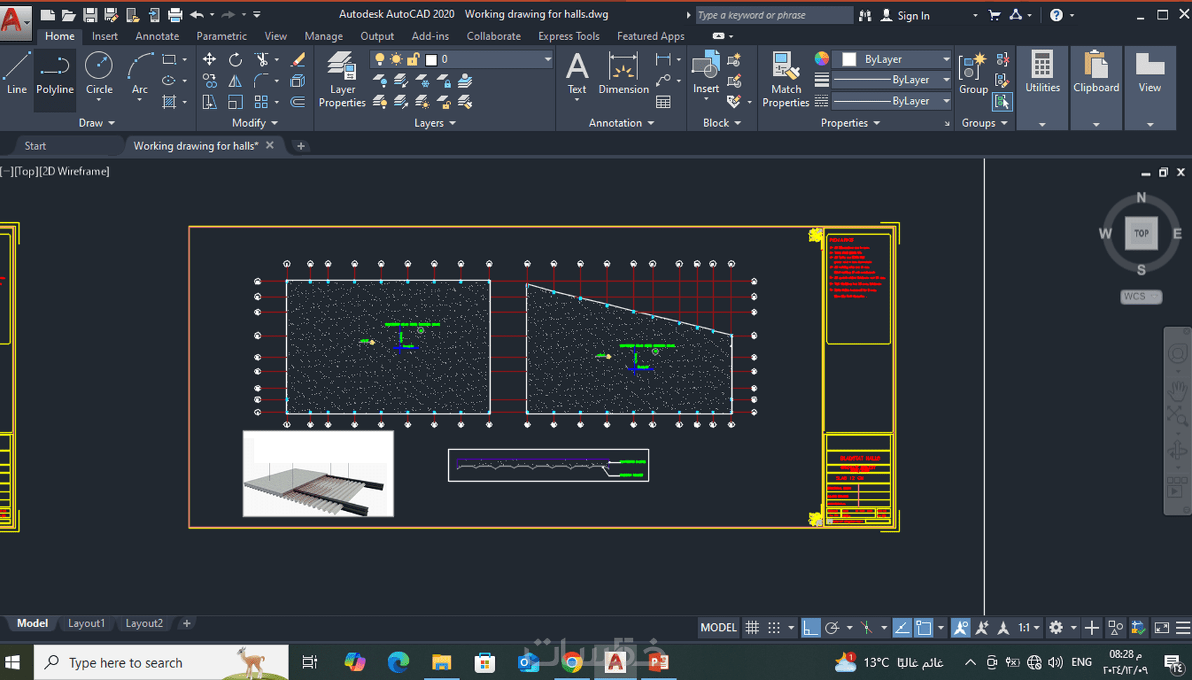Click the keyword search input field
The height and width of the screenshot is (680, 1192).
(x=771, y=15)
